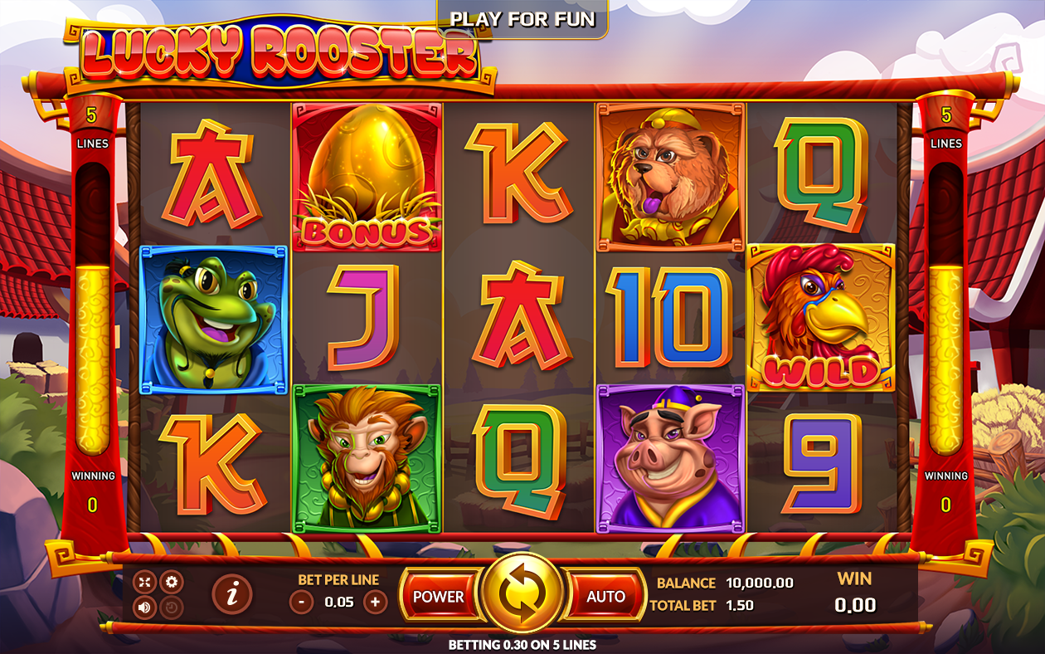Select the rooster WILD symbol
Viewport: 1045px width, 654px height.
pos(821,317)
